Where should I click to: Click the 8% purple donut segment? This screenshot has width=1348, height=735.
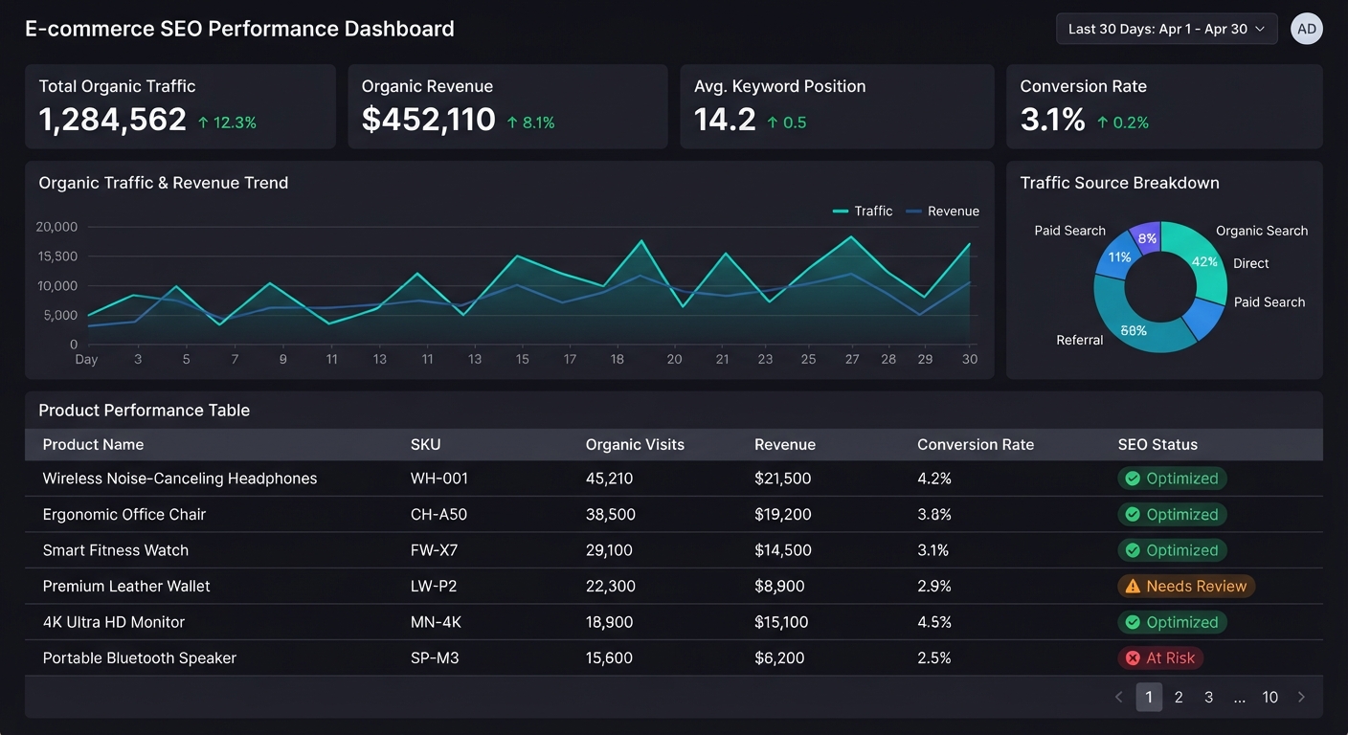[x=1147, y=237]
